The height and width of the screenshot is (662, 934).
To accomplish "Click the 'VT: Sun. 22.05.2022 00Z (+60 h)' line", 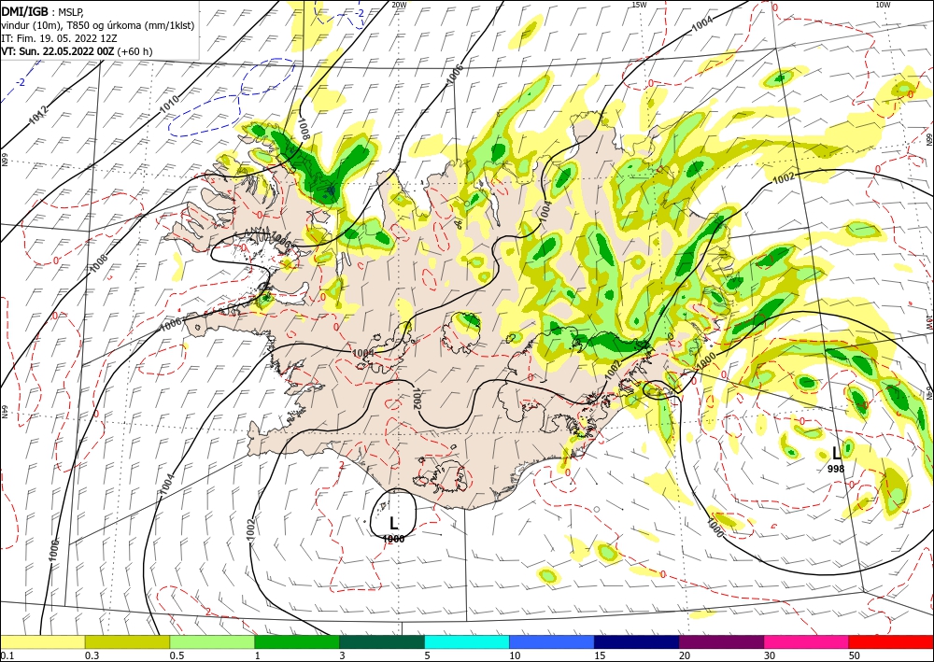I will (x=77, y=51).
